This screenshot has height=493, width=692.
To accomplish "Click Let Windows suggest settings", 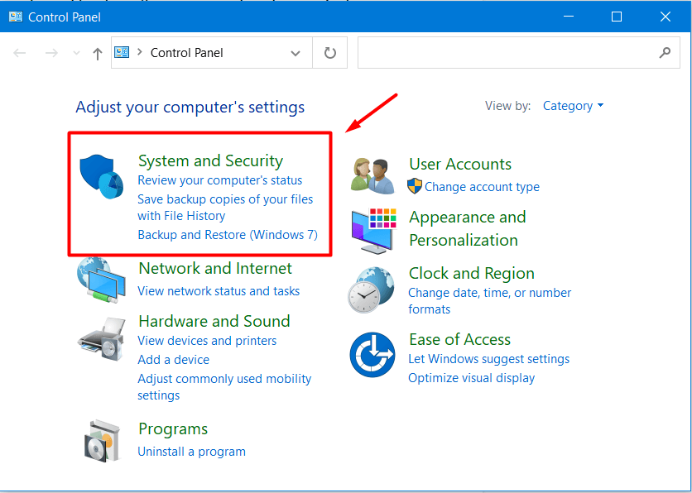I will click(x=488, y=359).
